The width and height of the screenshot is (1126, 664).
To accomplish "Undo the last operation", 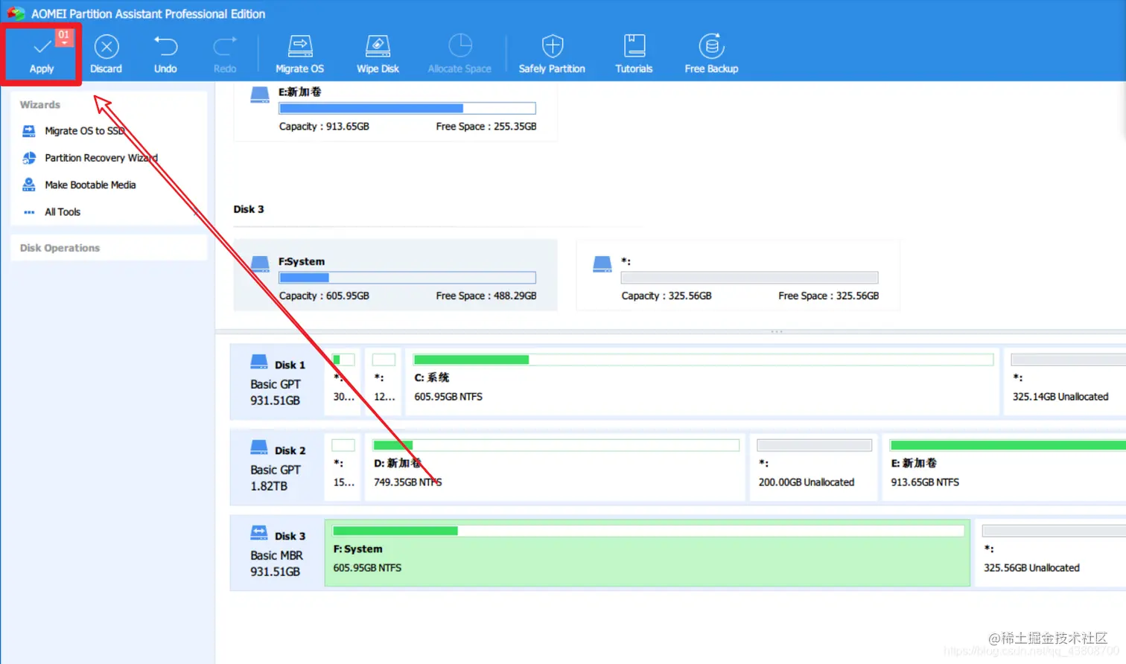I will [x=165, y=54].
